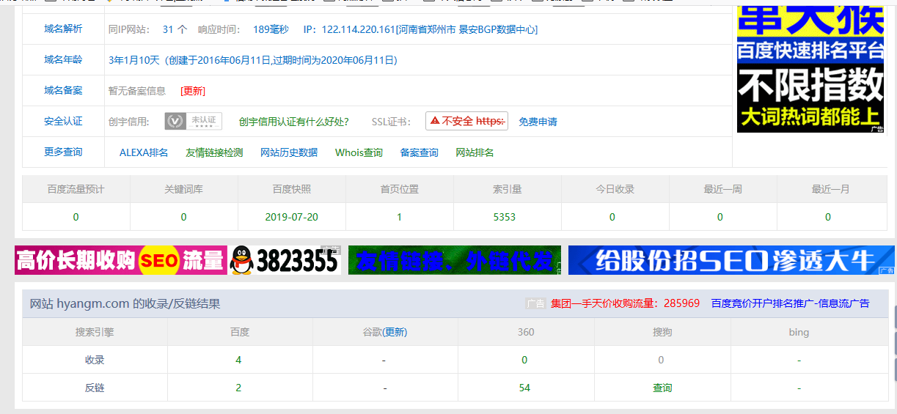Image resolution: width=897 pixels, height=414 pixels.
Task: Click the 百度快照 date 2019-07-20
Action: click(292, 217)
